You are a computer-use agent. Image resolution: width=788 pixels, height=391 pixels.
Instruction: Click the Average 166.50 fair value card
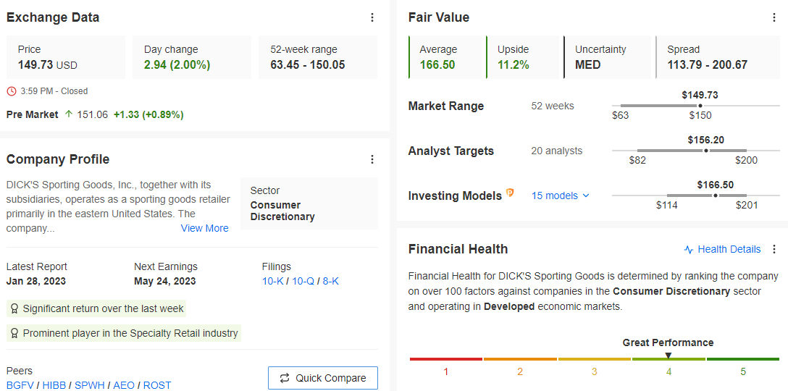coord(445,57)
